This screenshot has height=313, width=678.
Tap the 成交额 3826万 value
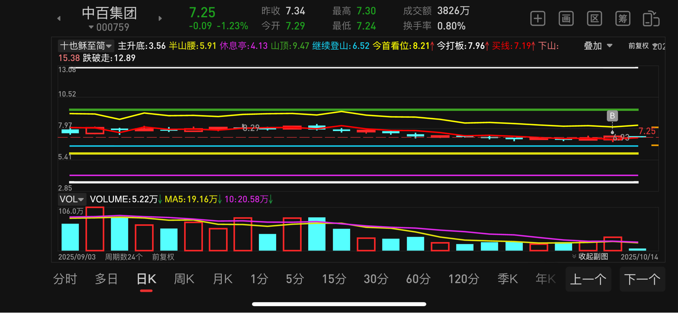[x=453, y=11]
